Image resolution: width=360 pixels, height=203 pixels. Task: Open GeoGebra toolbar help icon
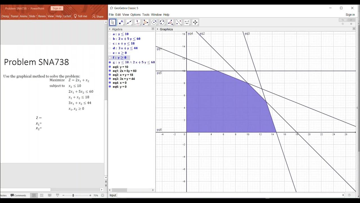343,24
